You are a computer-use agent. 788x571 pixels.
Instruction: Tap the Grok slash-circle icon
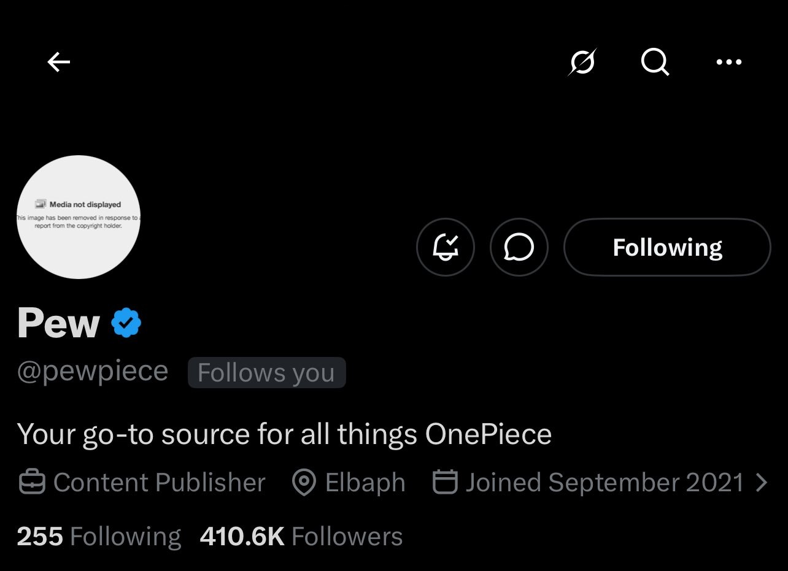point(582,62)
